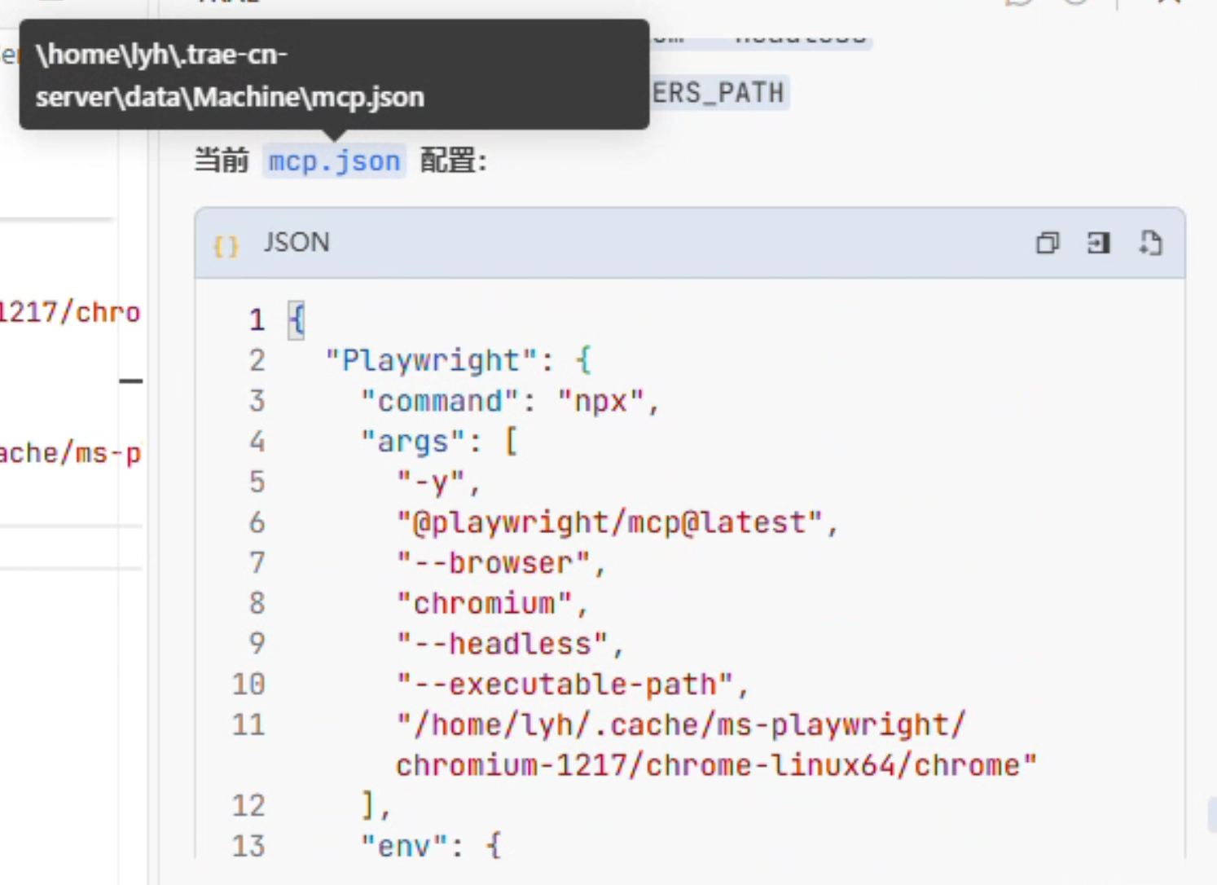Click the 配置: label text
Screen dimensions: 1217x885
(x=454, y=161)
